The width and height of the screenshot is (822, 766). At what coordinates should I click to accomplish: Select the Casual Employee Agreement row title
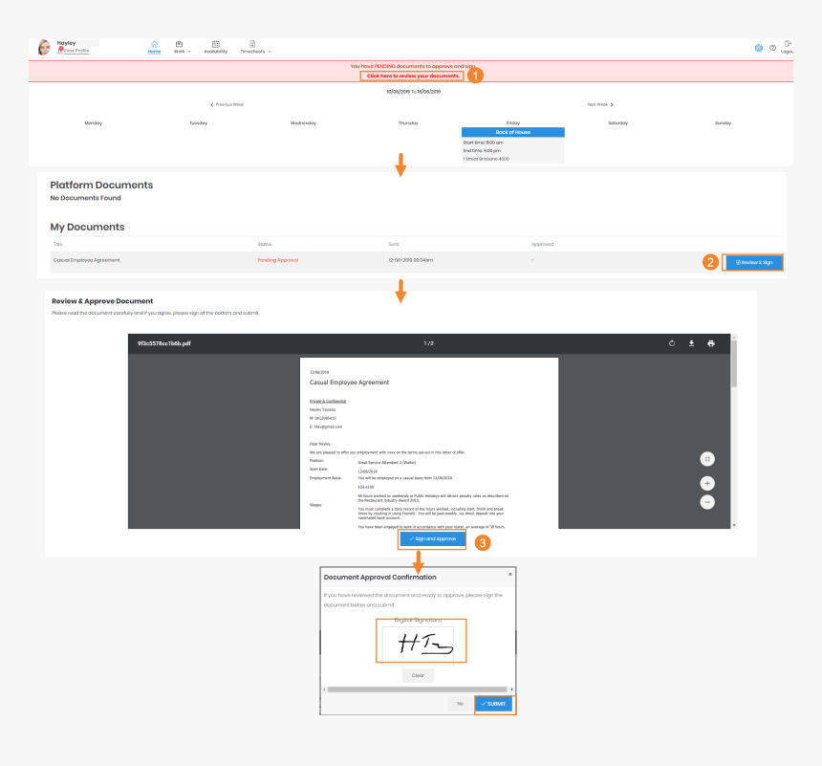(x=86, y=260)
